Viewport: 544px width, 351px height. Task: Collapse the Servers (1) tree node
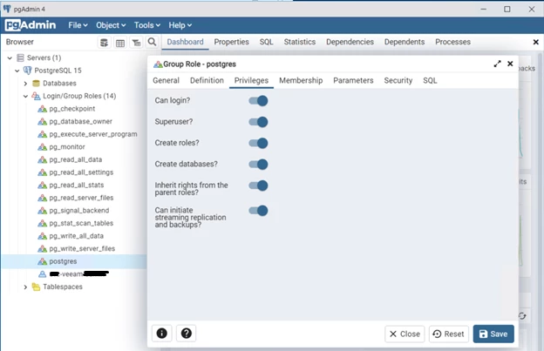tap(10, 57)
